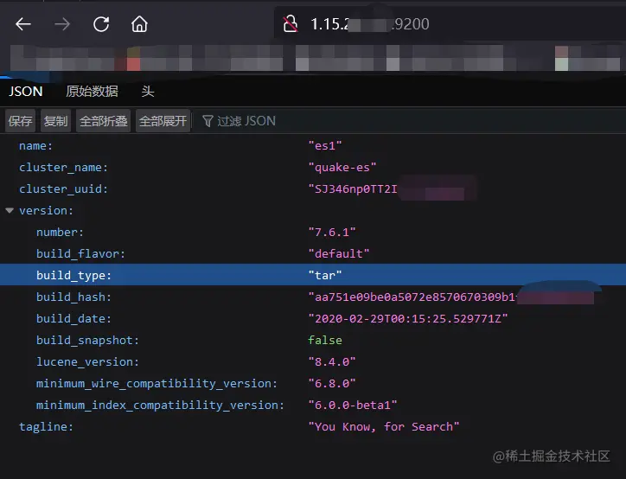Open the 原始数据 raw data tab
The height and width of the screenshot is (479, 626).
[92, 92]
